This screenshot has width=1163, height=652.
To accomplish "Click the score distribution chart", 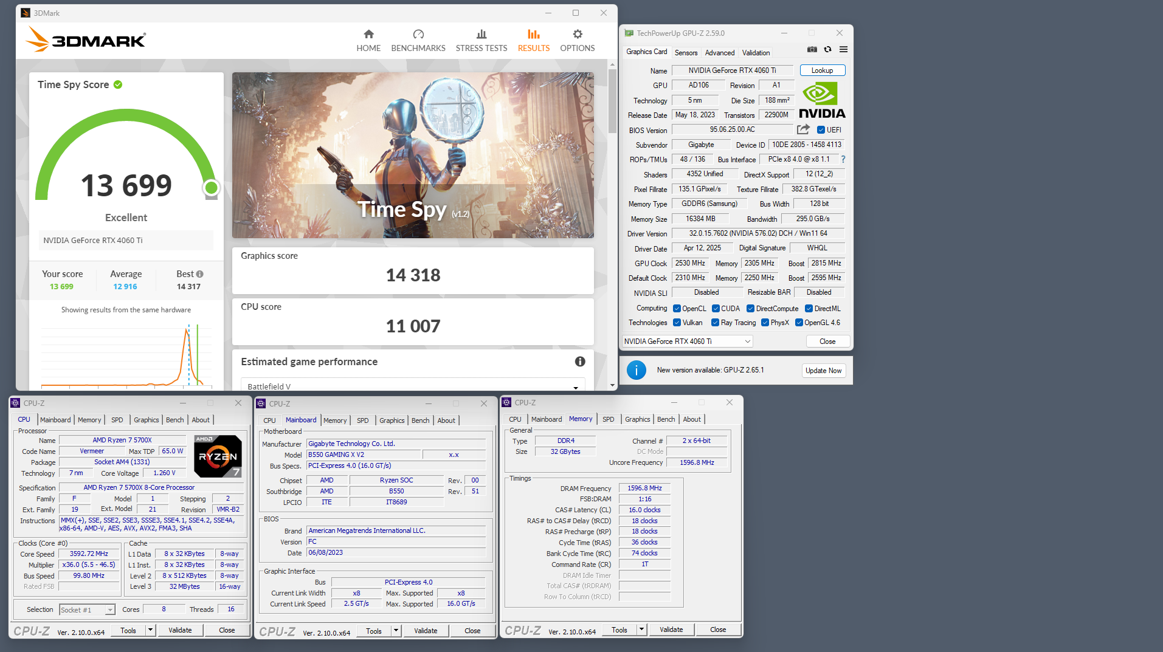I will tap(126, 356).
